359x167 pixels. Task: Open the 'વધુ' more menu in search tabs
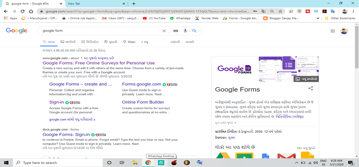pyautogui.click(x=145, y=42)
